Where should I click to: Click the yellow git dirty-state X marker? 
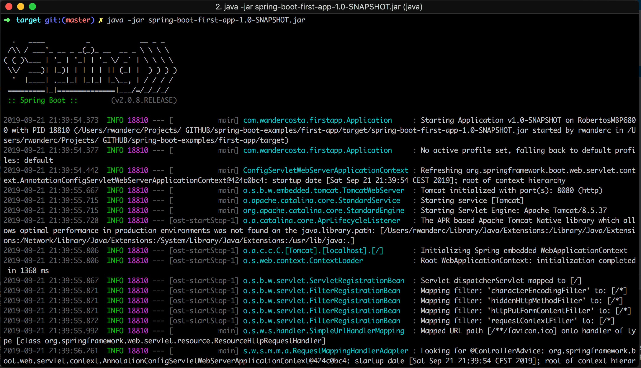101,20
